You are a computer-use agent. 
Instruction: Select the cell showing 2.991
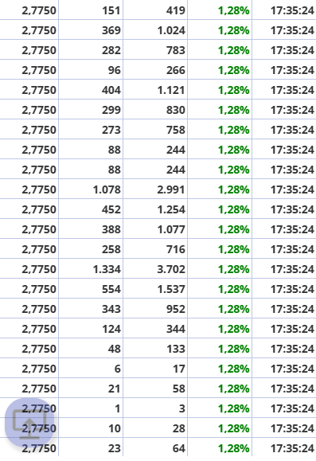[x=155, y=189]
